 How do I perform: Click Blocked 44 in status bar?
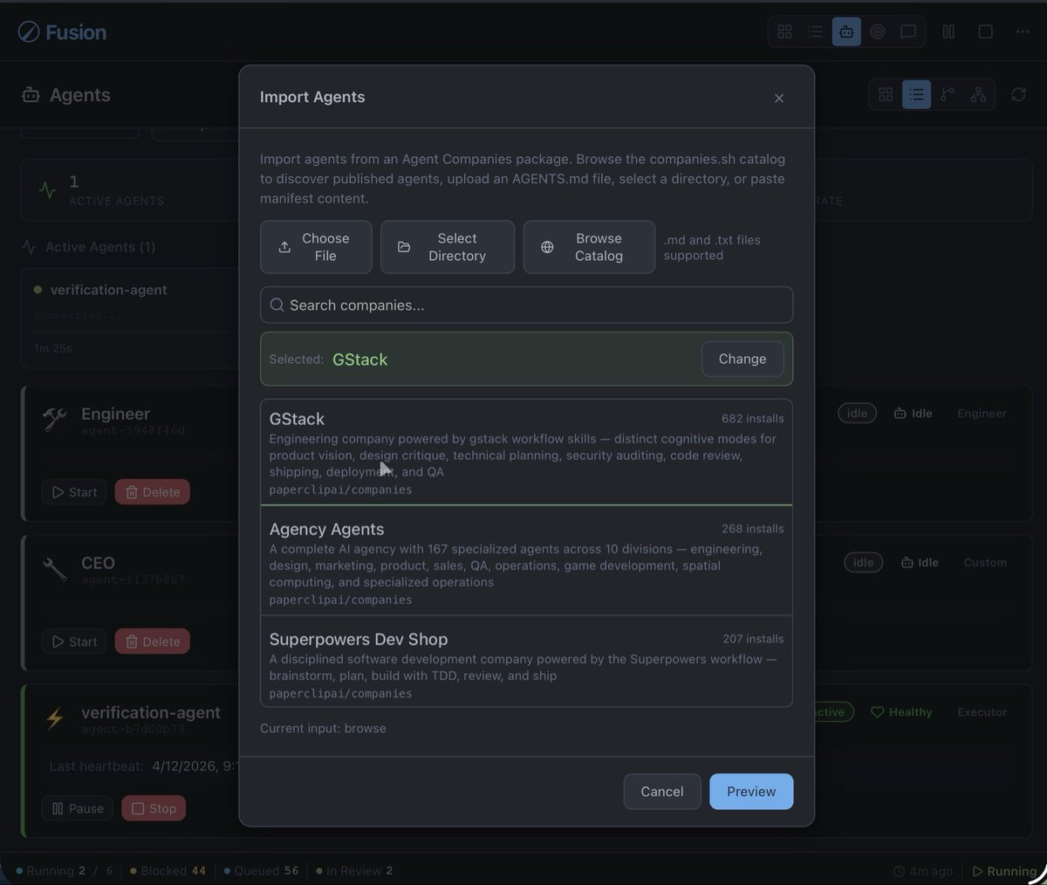click(168, 870)
